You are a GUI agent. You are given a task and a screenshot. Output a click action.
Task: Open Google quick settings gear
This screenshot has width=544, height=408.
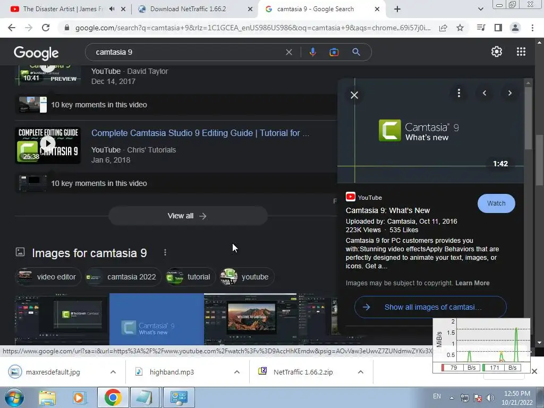[x=497, y=52]
